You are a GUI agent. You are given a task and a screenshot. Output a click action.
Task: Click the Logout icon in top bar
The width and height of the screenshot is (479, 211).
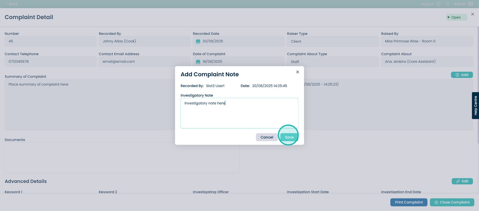(x=438, y=4)
